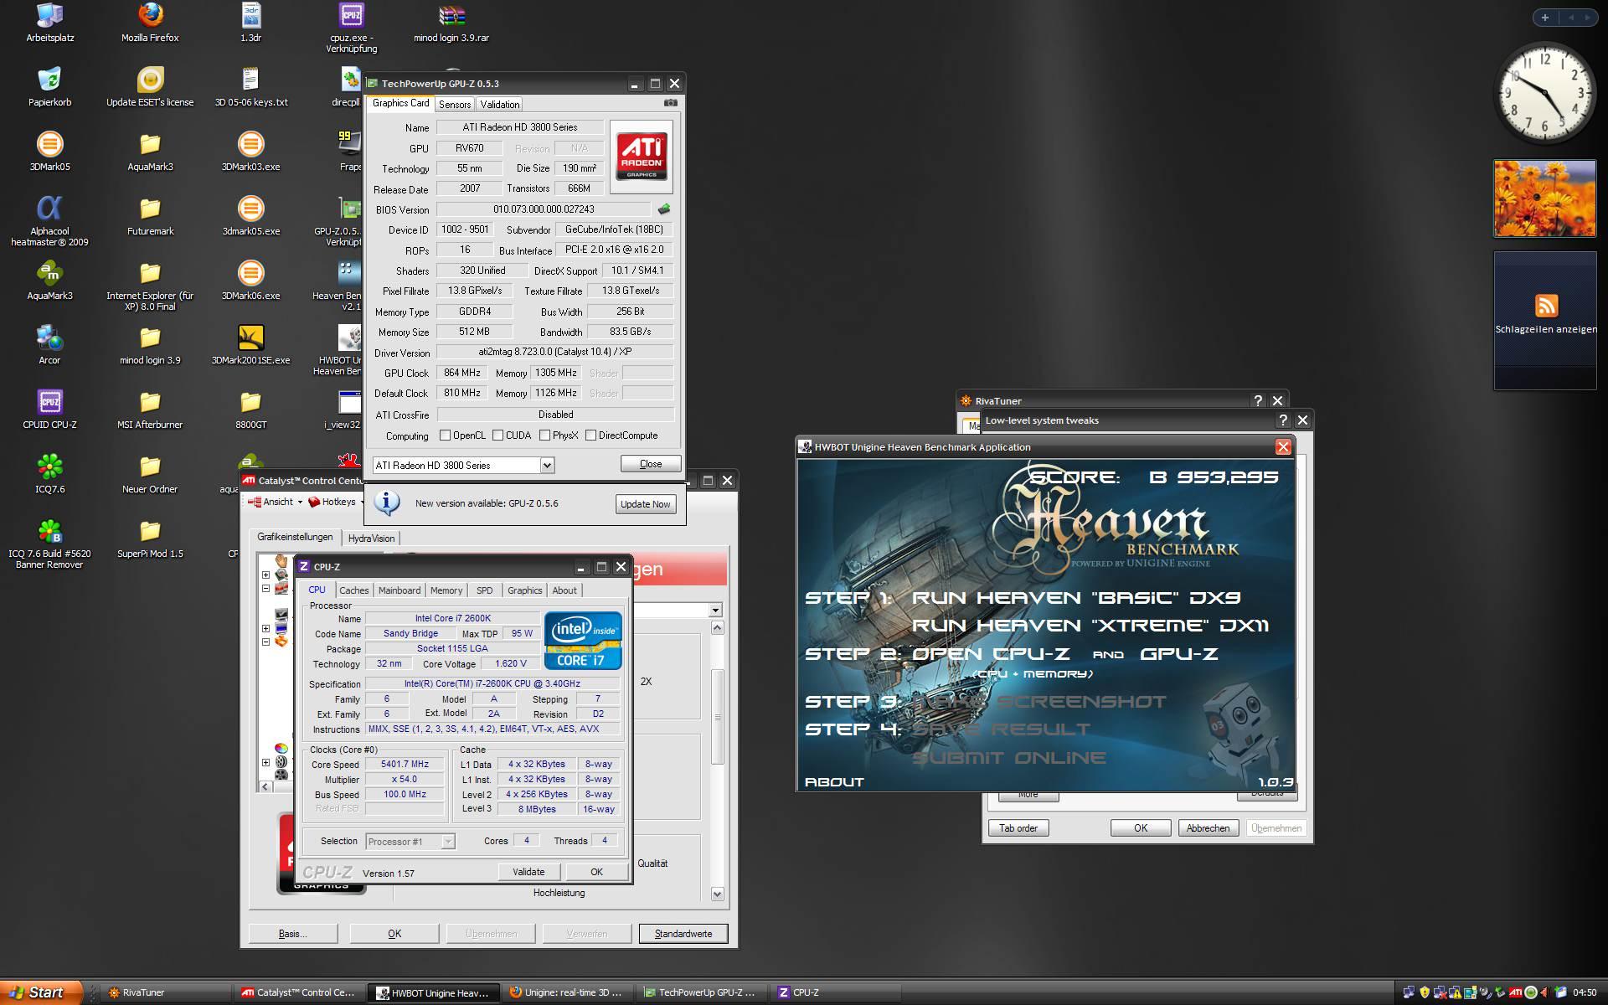Viewport: 1608px width, 1005px height.
Task: Switch to the Unigine Firefox taskbar item
Action: coord(567,992)
